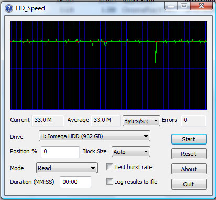Open the Block Size Auto dropdown
The image size is (216, 200).
click(131, 152)
